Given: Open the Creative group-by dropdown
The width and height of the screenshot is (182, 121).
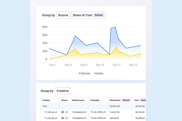Looking at the screenshot, I should (x=63, y=91).
